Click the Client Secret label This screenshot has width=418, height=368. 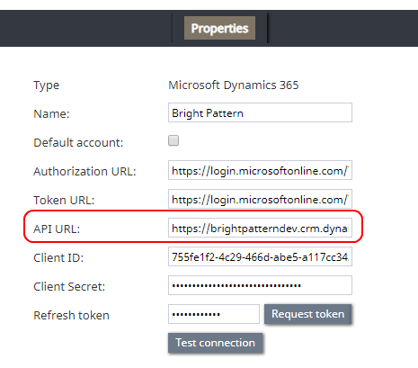[x=69, y=286]
